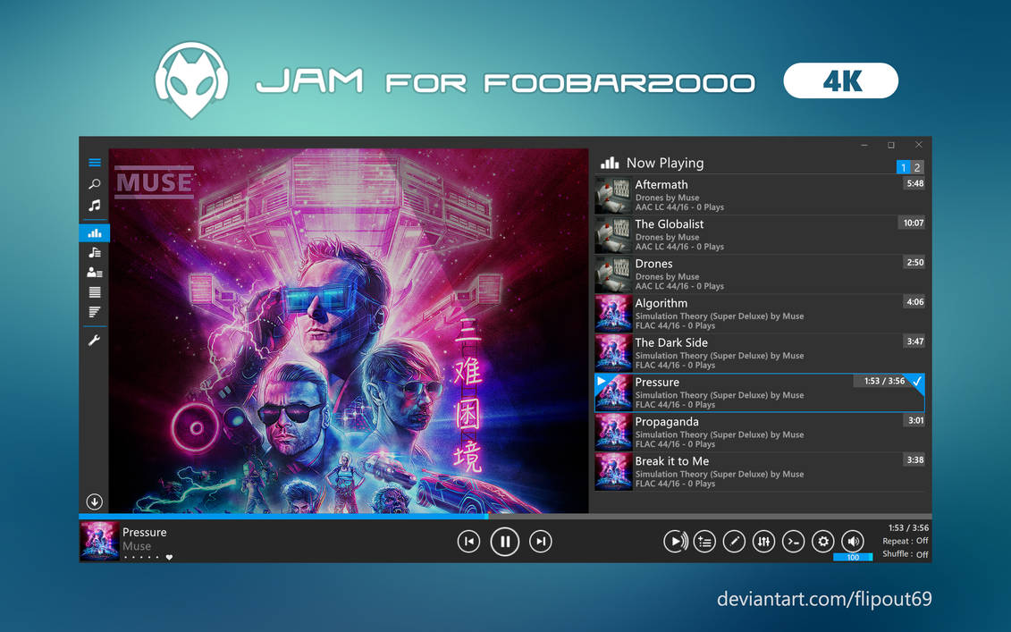The width and height of the screenshot is (1011, 632).
Task: Open the equalizer sliders icon
Action: [x=764, y=542]
